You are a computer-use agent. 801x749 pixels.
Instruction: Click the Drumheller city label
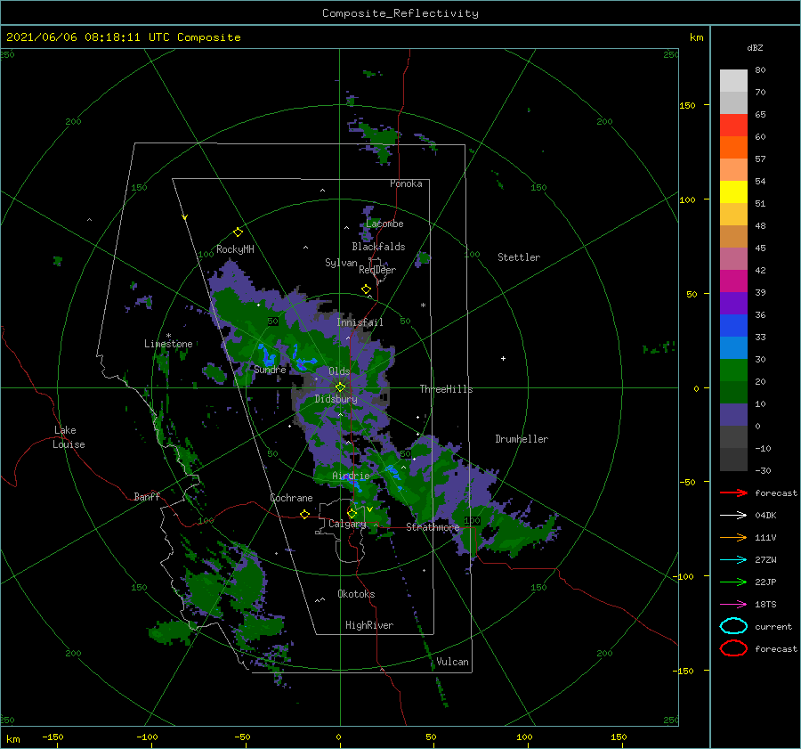[522, 439]
